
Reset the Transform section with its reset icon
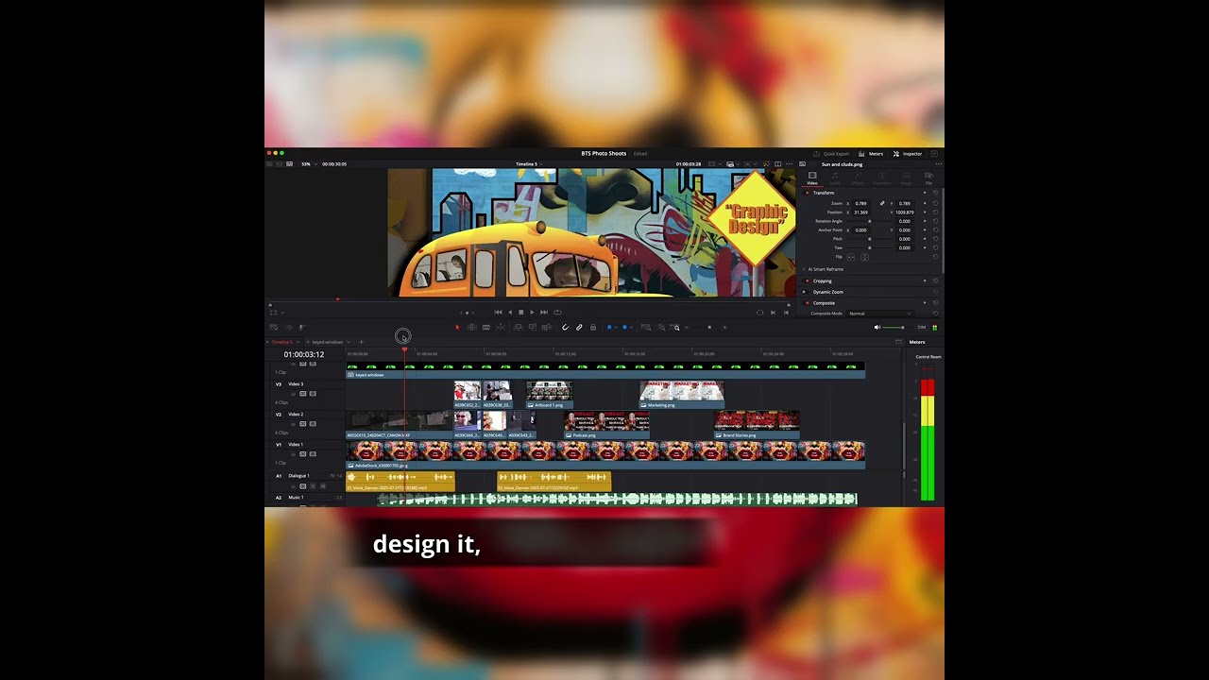click(x=936, y=193)
